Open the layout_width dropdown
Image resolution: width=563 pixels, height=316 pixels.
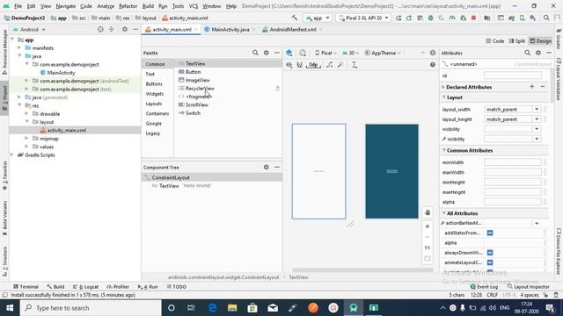click(x=537, y=109)
